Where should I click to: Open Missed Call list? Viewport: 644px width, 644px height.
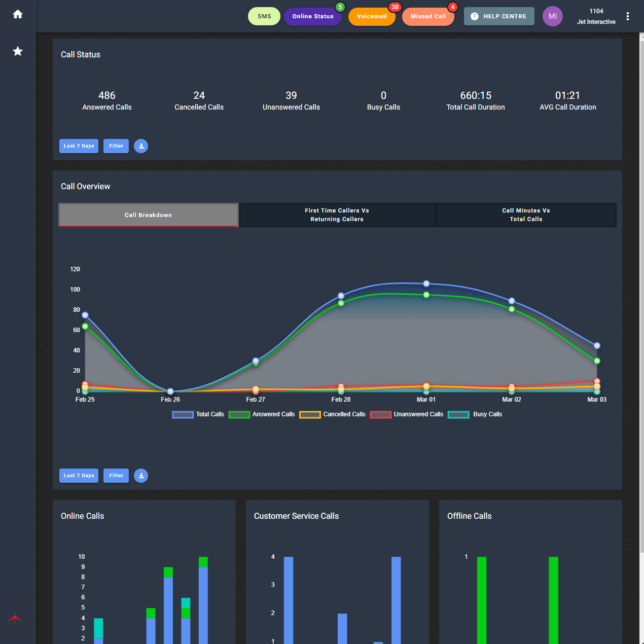[428, 16]
